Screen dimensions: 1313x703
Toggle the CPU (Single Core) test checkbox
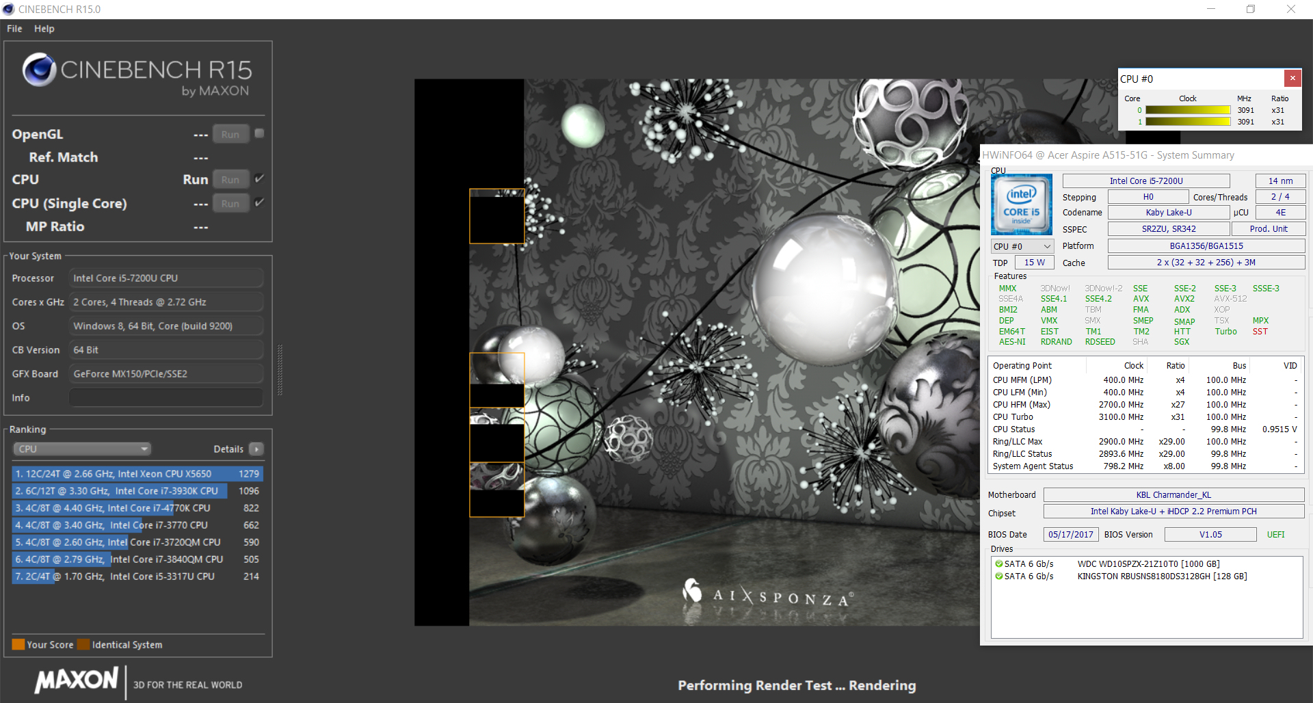point(259,202)
